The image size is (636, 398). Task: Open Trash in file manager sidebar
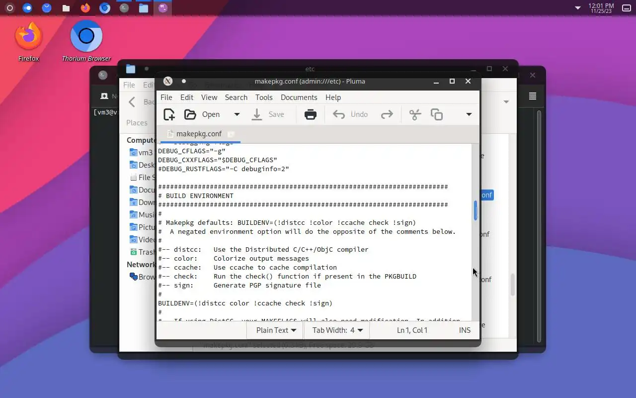pos(142,252)
